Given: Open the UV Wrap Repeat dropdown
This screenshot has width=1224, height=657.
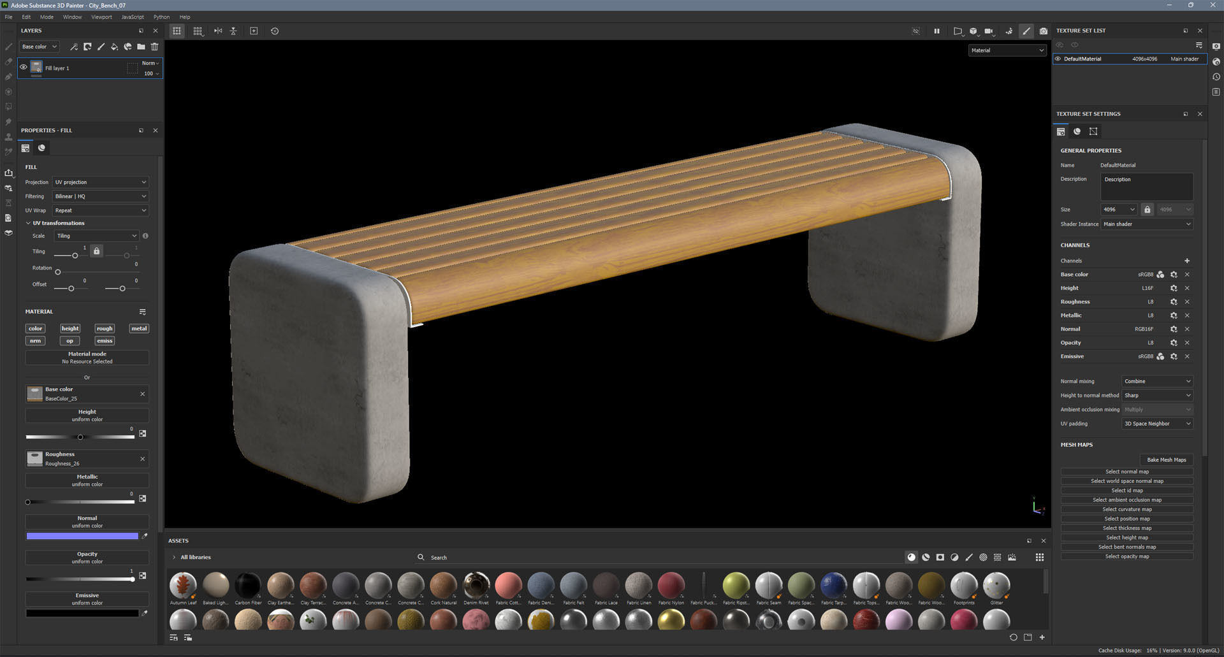Looking at the screenshot, I should click(x=101, y=210).
